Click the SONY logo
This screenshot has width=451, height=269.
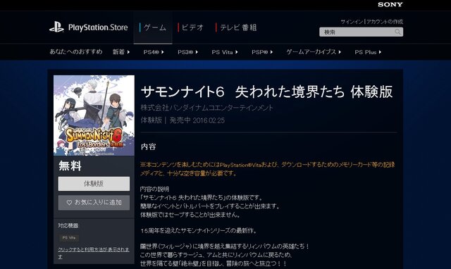(x=390, y=4)
